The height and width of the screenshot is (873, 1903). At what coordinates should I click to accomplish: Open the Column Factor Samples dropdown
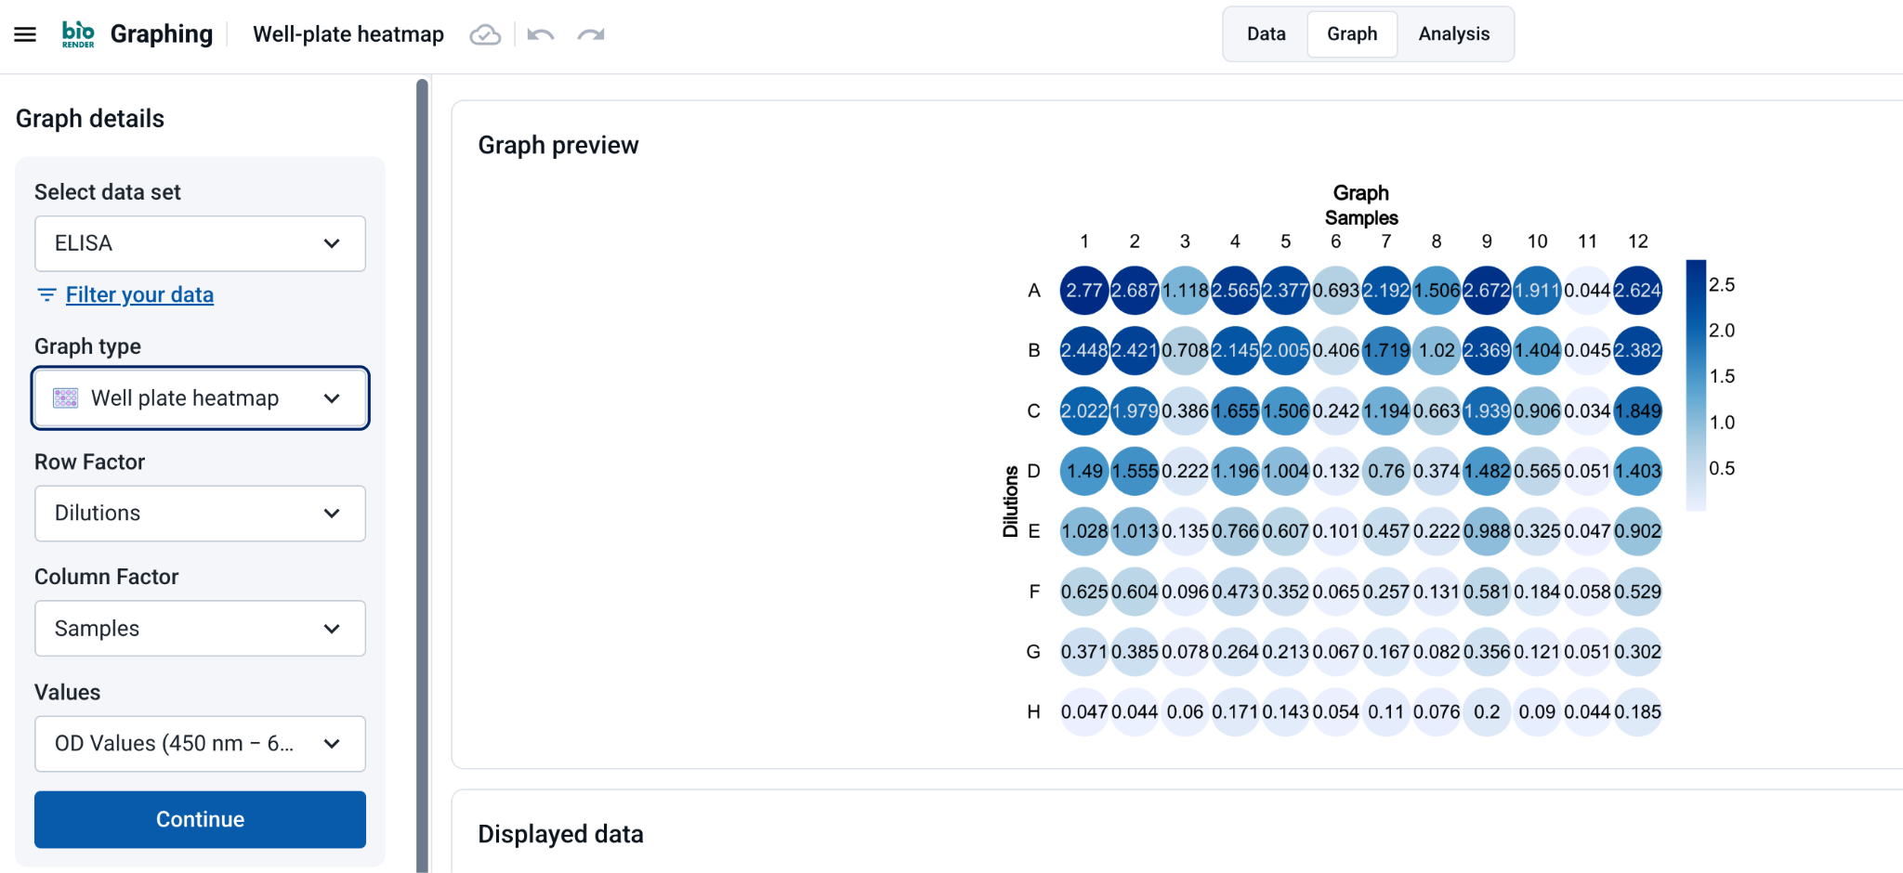click(200, 629)
